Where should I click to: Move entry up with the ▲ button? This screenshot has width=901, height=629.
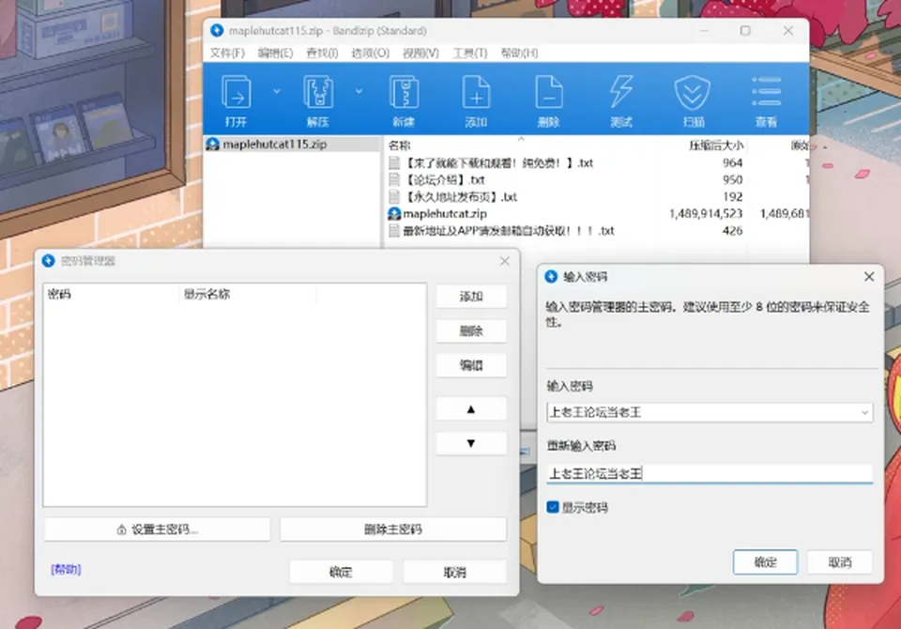coord(471,409)
